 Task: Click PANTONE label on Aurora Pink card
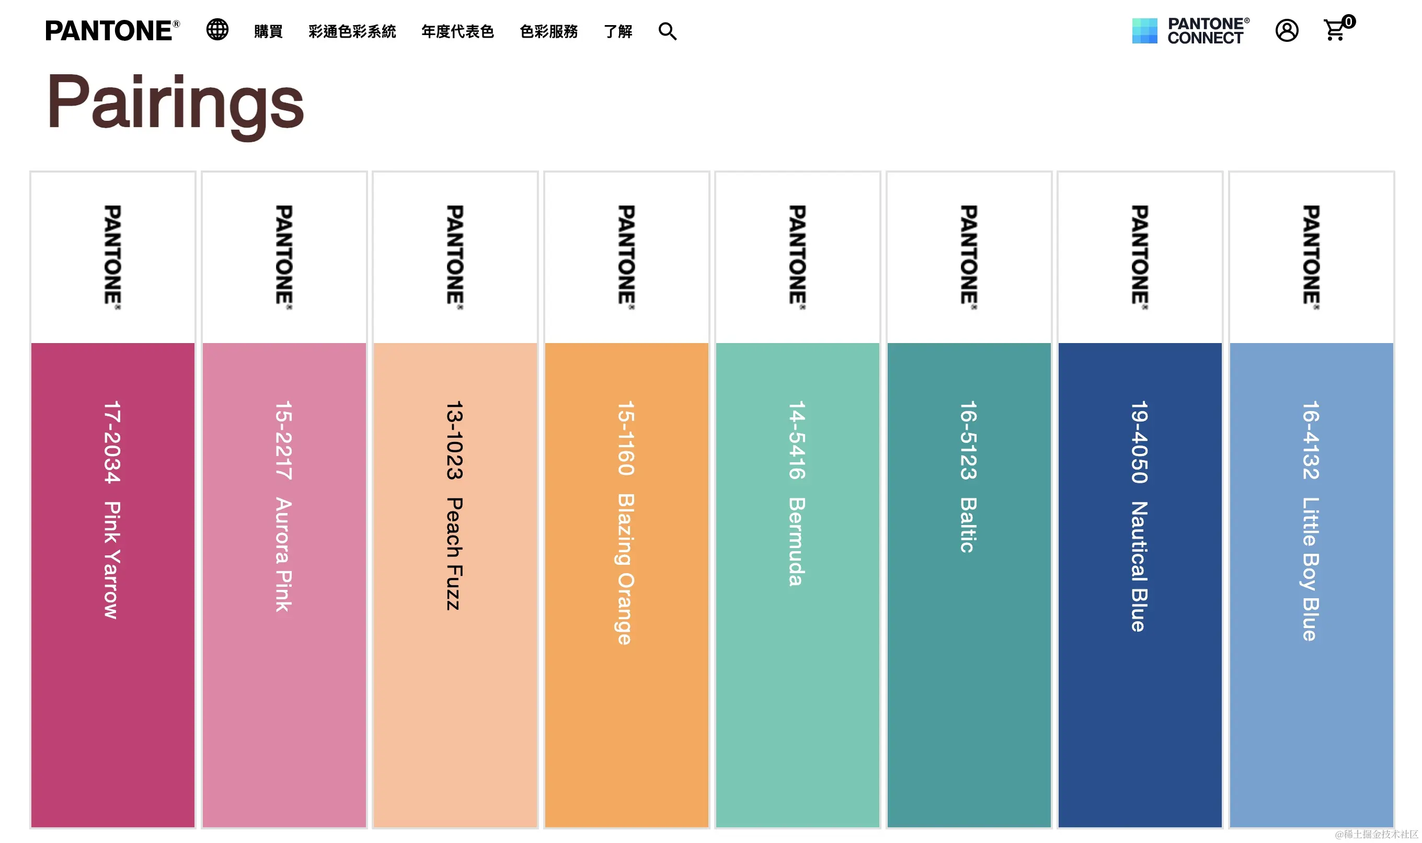[x=284, y=257]
